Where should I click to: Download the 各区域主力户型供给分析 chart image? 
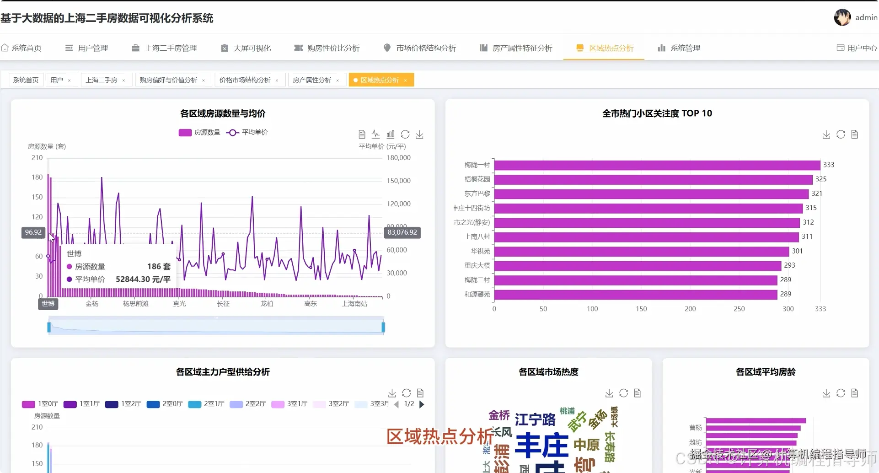[x=392, y=393]
